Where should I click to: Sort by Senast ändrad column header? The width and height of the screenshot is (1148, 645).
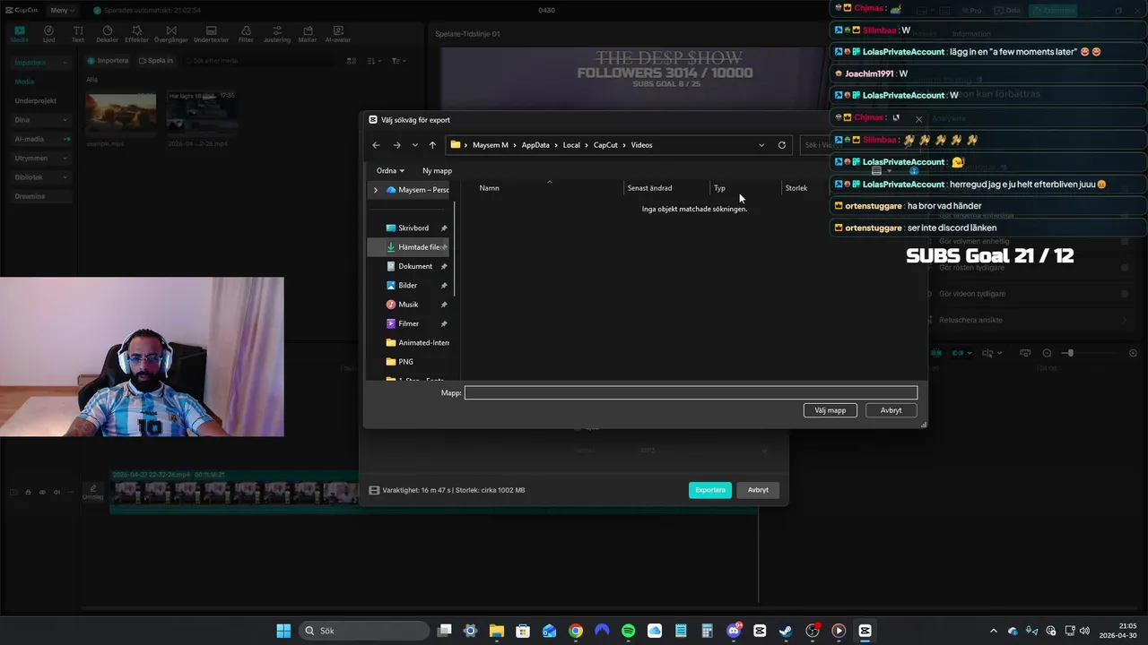pos(649,188)
